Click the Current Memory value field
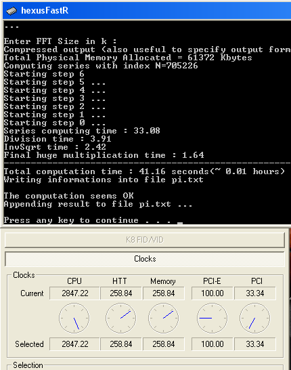The width and height of the screenshot is (291, 370). pyautogui.click(x=164, y=293)
